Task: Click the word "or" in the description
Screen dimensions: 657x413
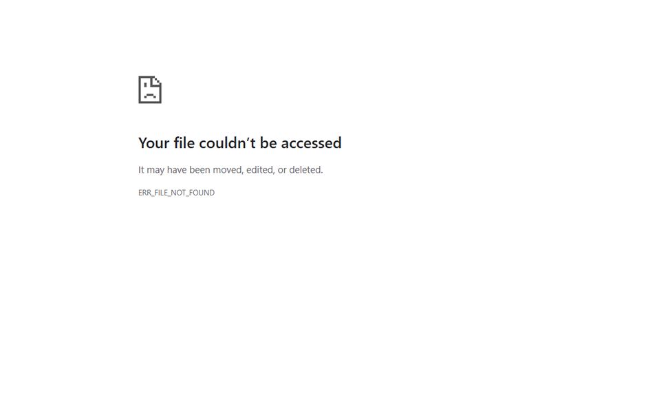Action: click(x=282, y=170)
